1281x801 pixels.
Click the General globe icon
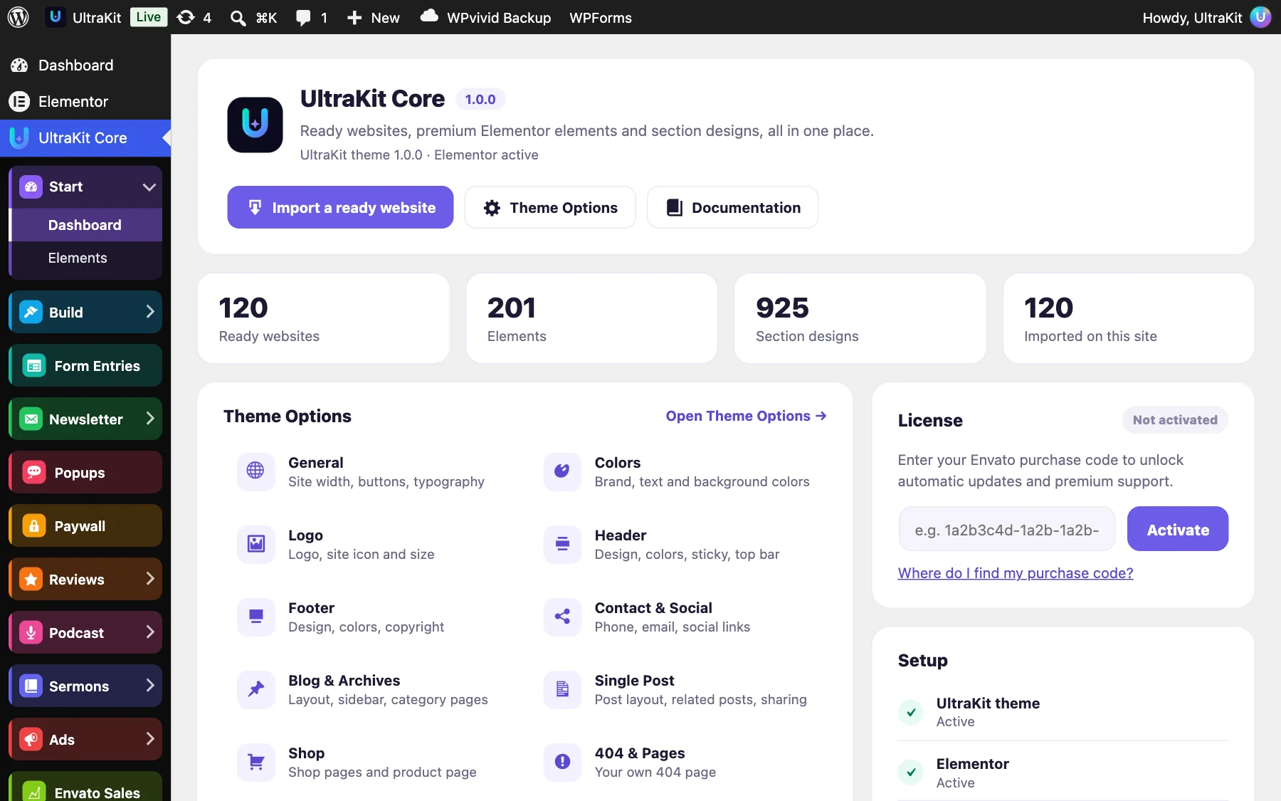coord(255,471)
